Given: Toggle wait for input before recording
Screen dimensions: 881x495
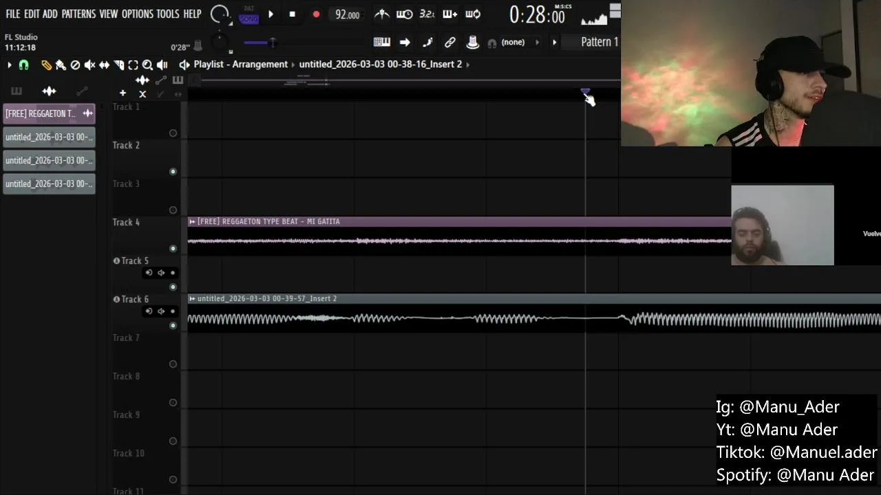Looking at the screenshot, I should point(404,14).
